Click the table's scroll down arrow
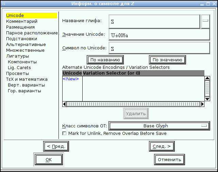This screenshot has width=218, height=172. click(207, 99)
